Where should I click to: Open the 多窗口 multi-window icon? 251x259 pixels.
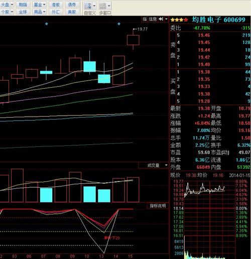(102, 6)
